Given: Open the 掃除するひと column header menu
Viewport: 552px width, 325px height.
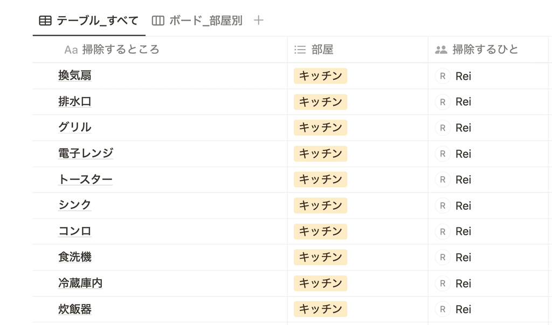Looking at the screenshot, I should (x=488, y=50).
